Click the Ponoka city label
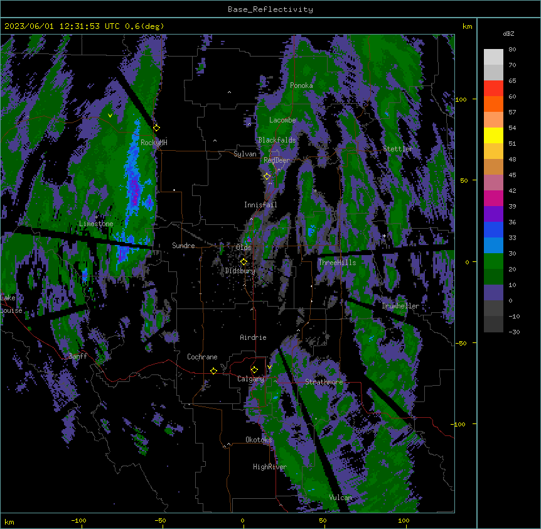 301,85
